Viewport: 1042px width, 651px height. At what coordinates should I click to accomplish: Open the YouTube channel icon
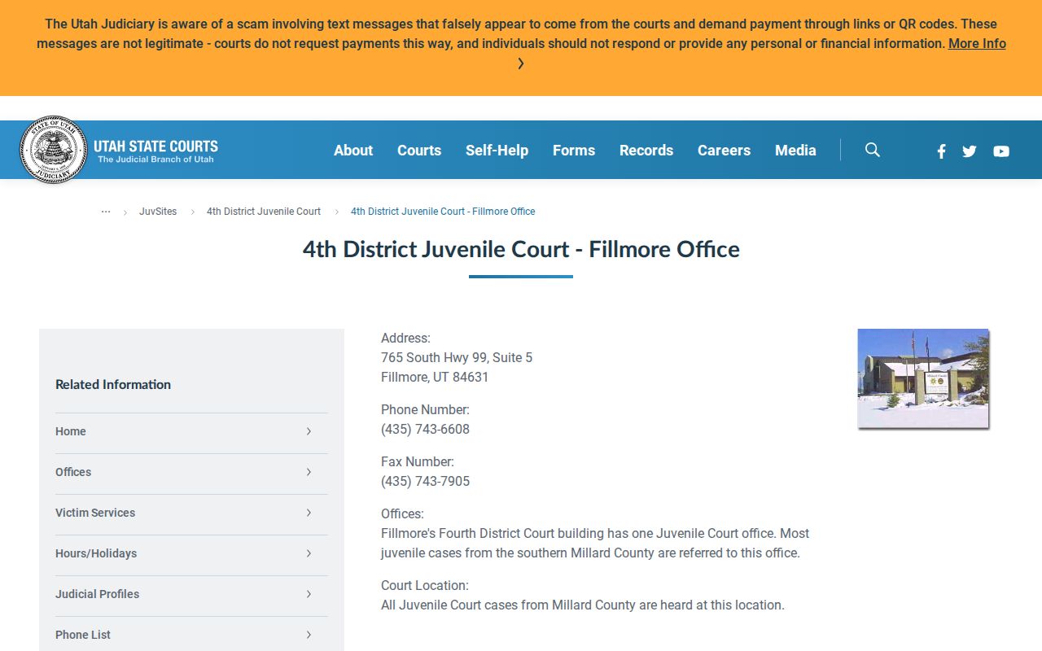pos(1001,151)
